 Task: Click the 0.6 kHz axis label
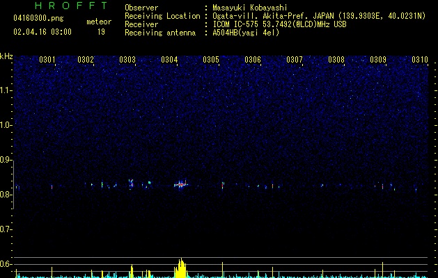tap(6, 264)
